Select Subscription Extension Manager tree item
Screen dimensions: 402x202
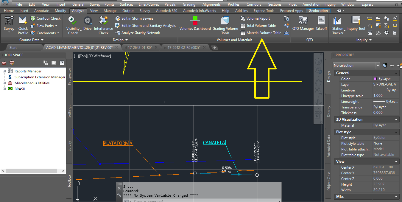pos(40,77)
